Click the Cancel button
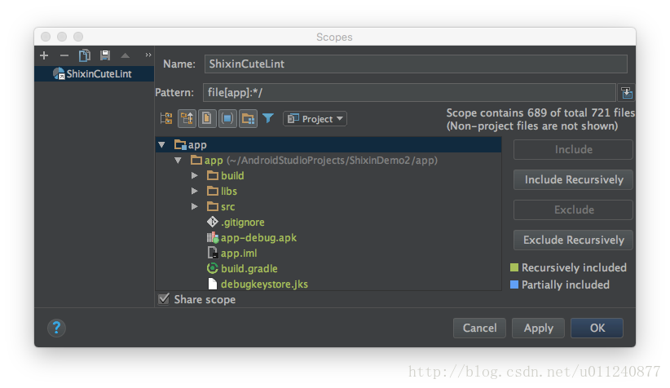 point(479,328)
